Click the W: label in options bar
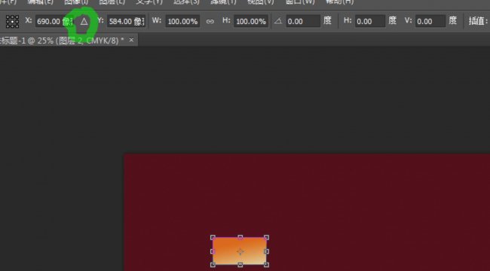This screenshot has height=271, width=490. tap(157, 20)
